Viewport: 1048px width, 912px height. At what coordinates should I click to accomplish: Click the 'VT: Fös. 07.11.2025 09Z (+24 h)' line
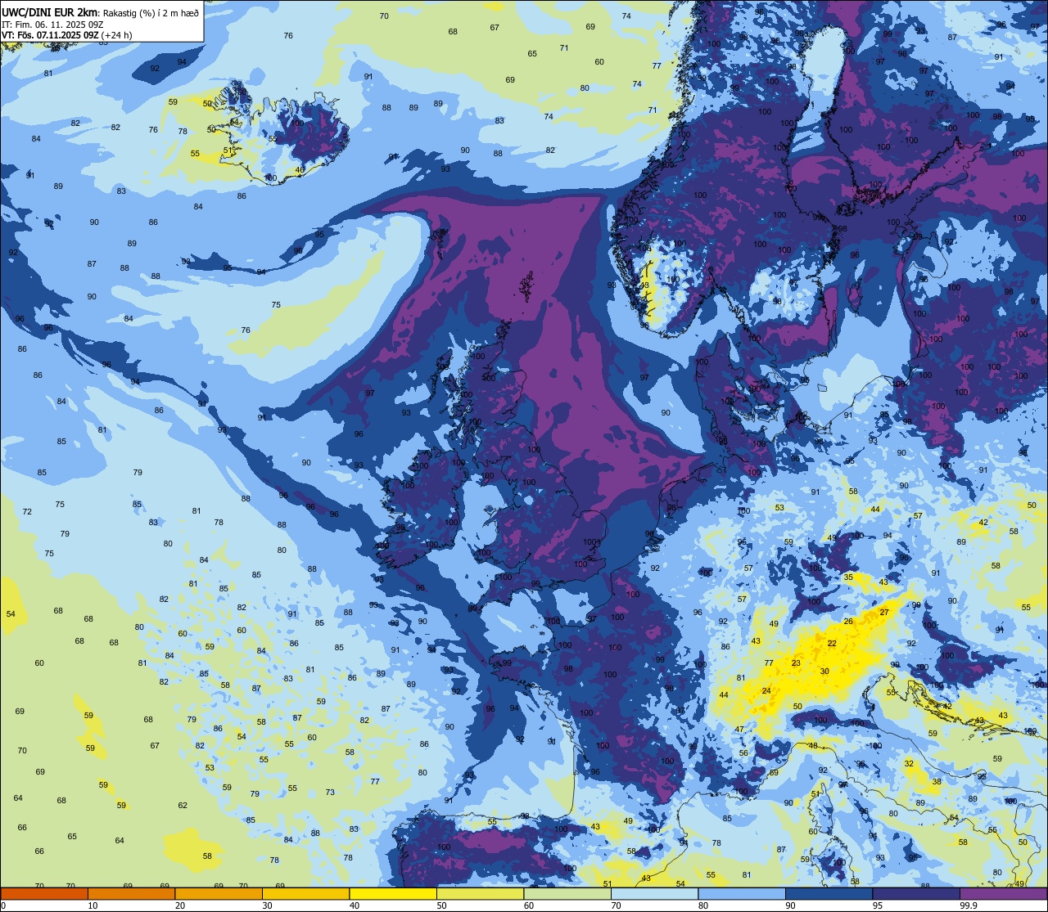(67, 35)
